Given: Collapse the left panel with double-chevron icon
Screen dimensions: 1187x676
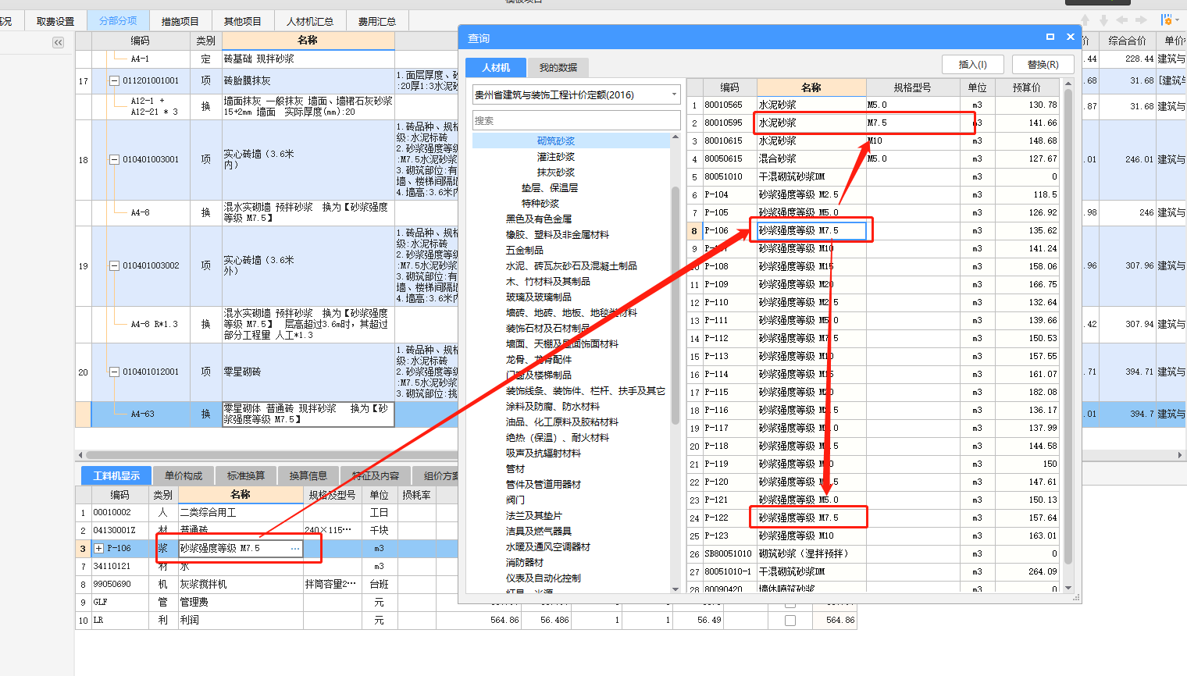Looking at the screenshot, I should click(x=59, y=42).
